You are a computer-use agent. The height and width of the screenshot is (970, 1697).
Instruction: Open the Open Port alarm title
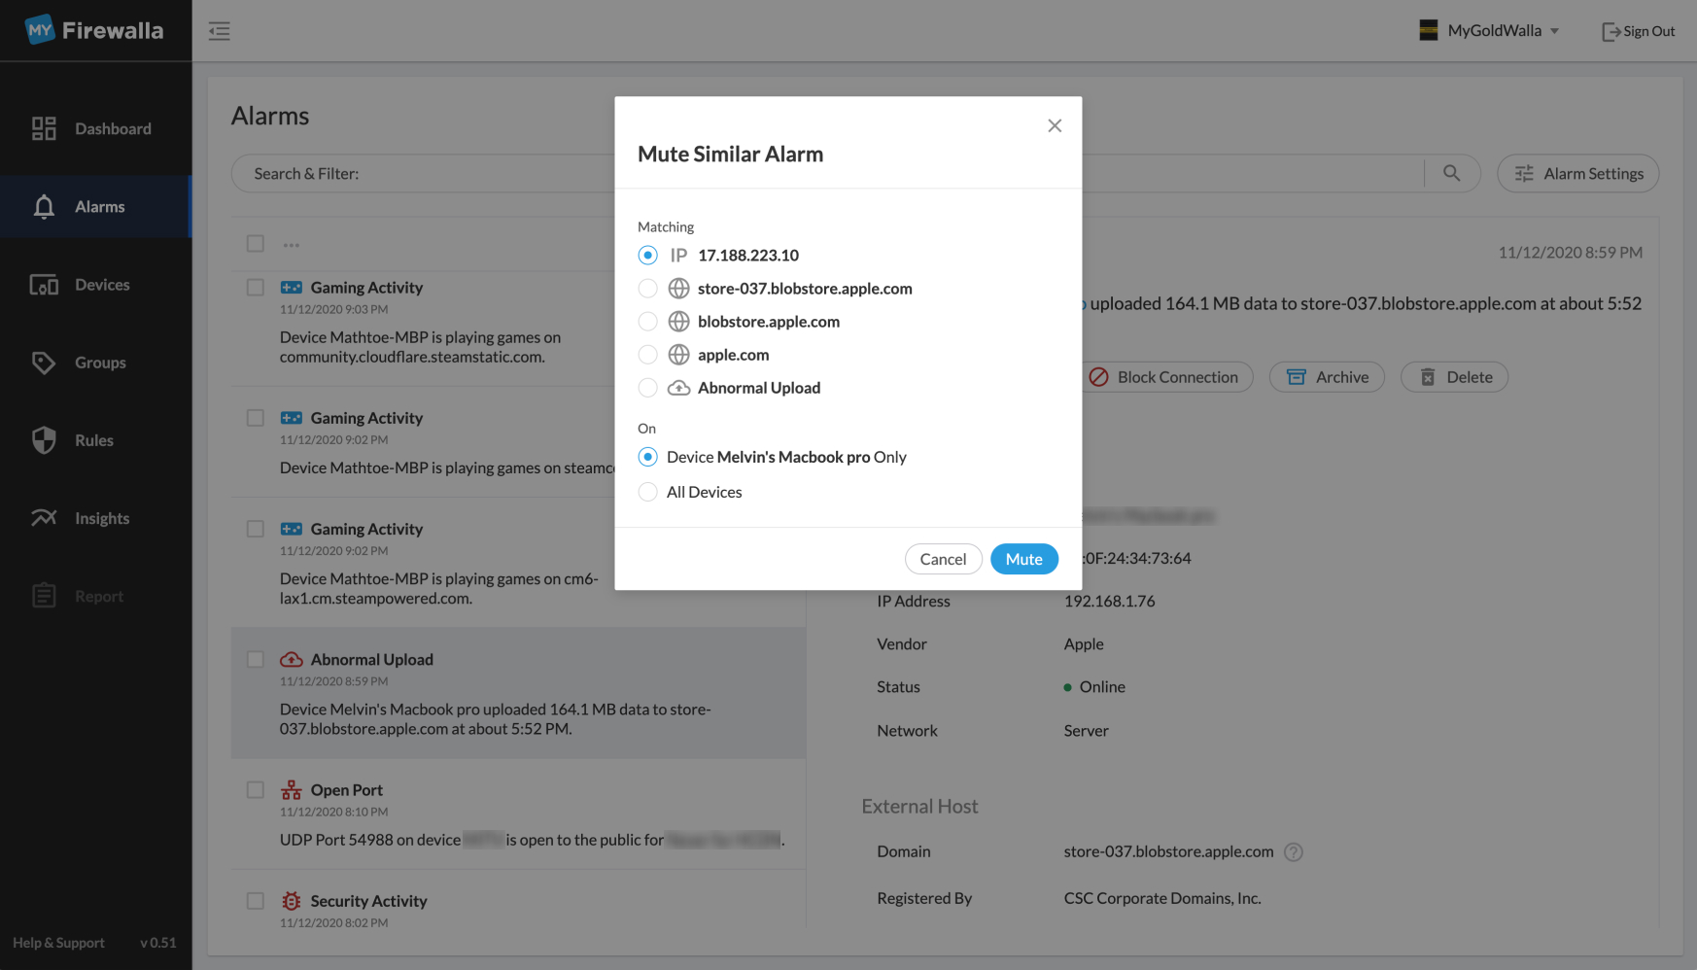coord(347,790)
